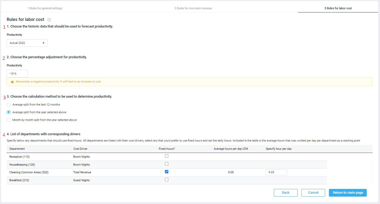Click the warning info icon in yellow banner

pyautogui.click(x=12, y=82)
